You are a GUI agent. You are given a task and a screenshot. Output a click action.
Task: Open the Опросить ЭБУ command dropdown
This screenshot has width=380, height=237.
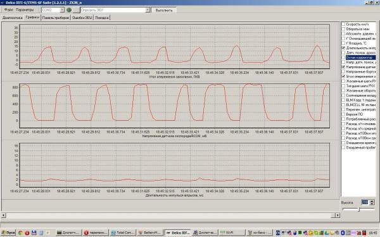pyautogui.click(x=148, y=10)
